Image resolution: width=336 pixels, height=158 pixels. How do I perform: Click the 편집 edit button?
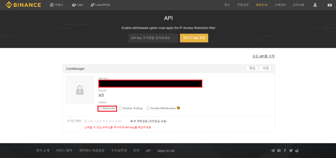point(252,69)
